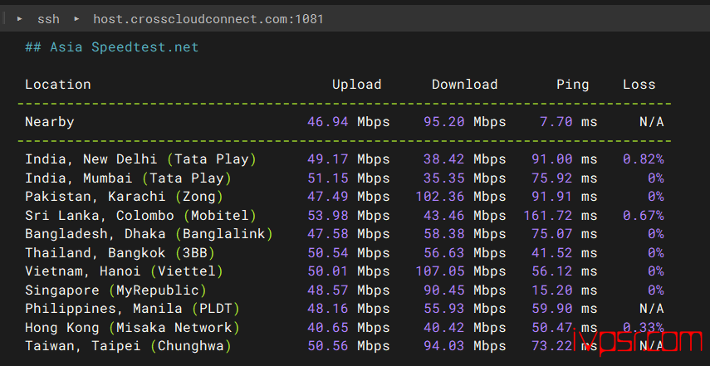Select Mumbai upload value 51.15
The width and height of the screenshot is (710, 366).
328,178
